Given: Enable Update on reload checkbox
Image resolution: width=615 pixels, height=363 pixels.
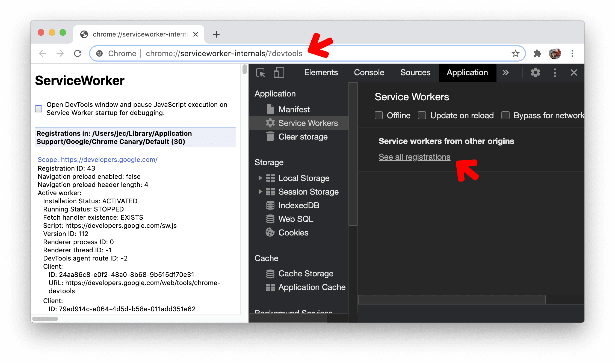Looking at the screenshot, I should point(422,115).
